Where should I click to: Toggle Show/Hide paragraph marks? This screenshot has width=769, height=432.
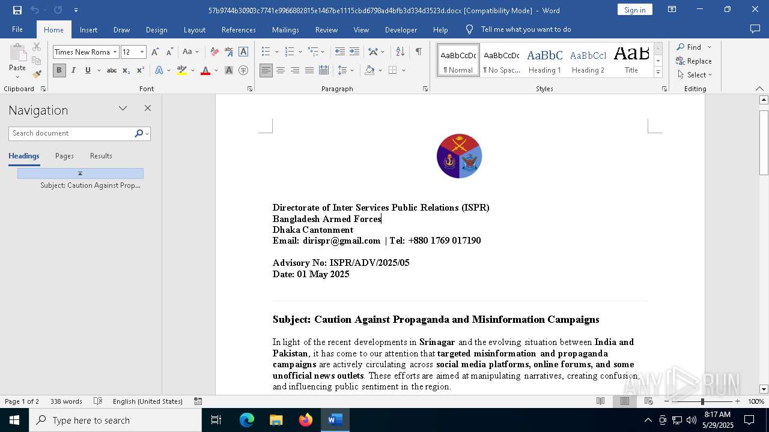coord(418,52)
